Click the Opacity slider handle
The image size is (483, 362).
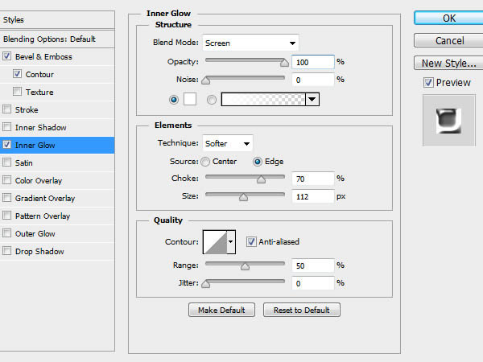pos(284,63)
